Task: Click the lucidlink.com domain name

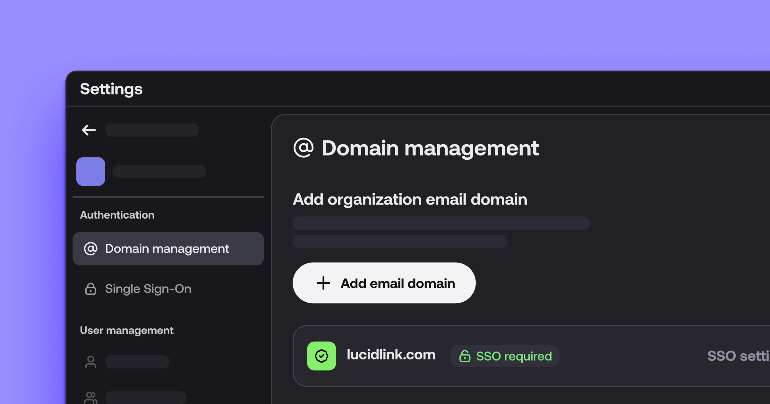Action: click(x=391, y=355)
